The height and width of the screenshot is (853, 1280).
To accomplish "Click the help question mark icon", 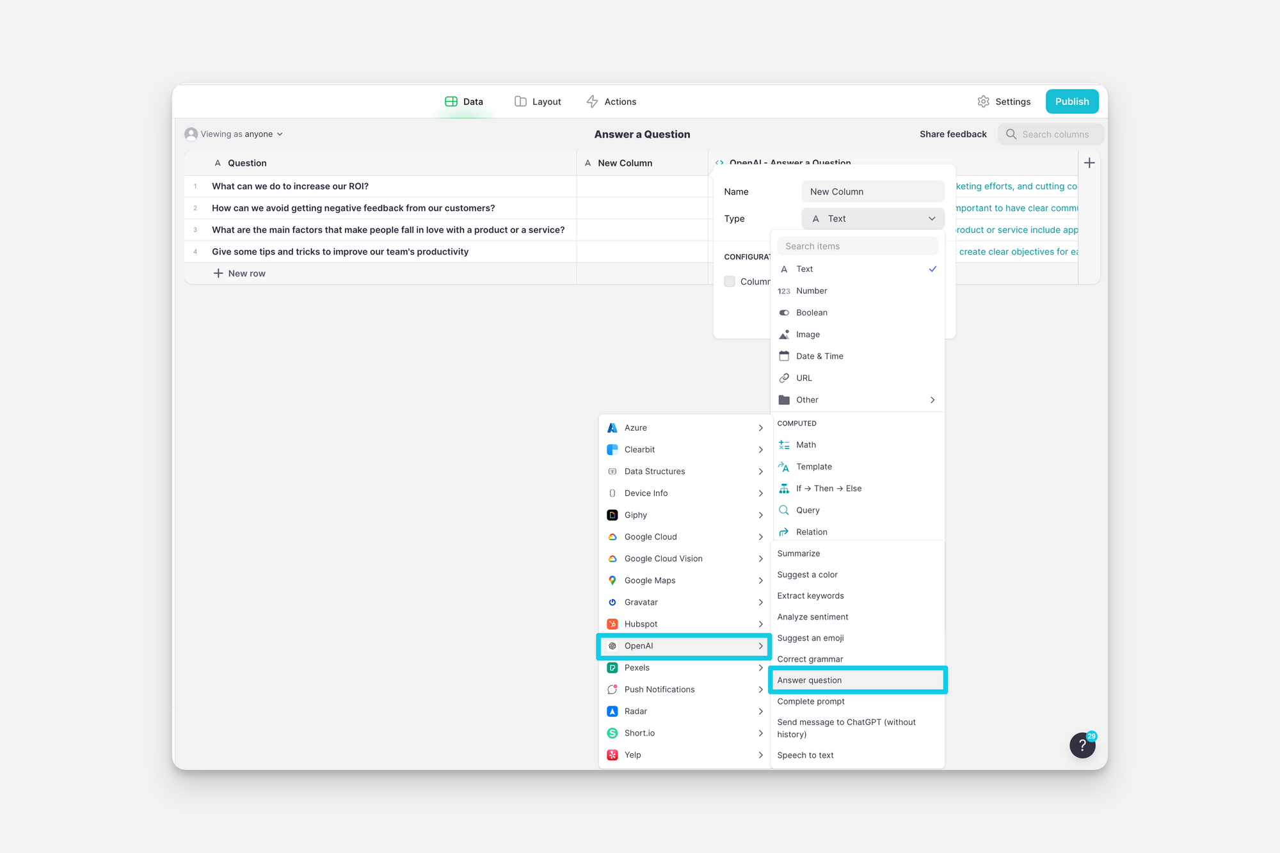I will [1082, 745].
